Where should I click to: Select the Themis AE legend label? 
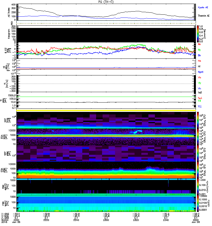pos(204,16)
